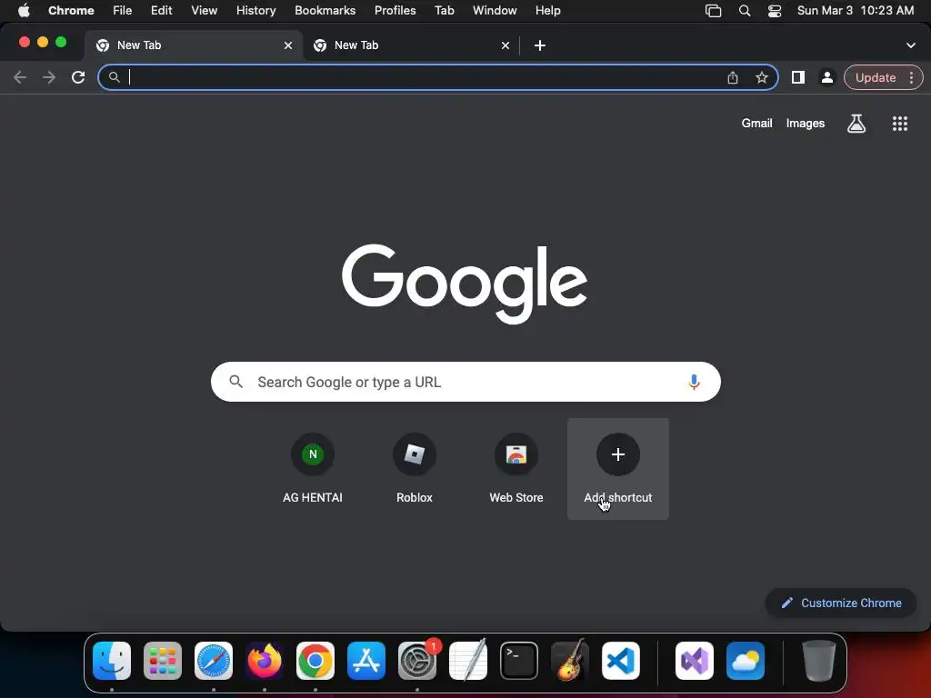The image size is (931, 698).
Task: Open the View menu
Action: coord(205,11)
